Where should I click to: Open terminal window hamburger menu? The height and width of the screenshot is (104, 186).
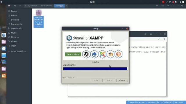point(151,34)
